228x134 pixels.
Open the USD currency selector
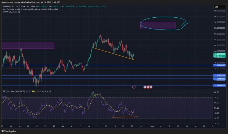point(219,7)
